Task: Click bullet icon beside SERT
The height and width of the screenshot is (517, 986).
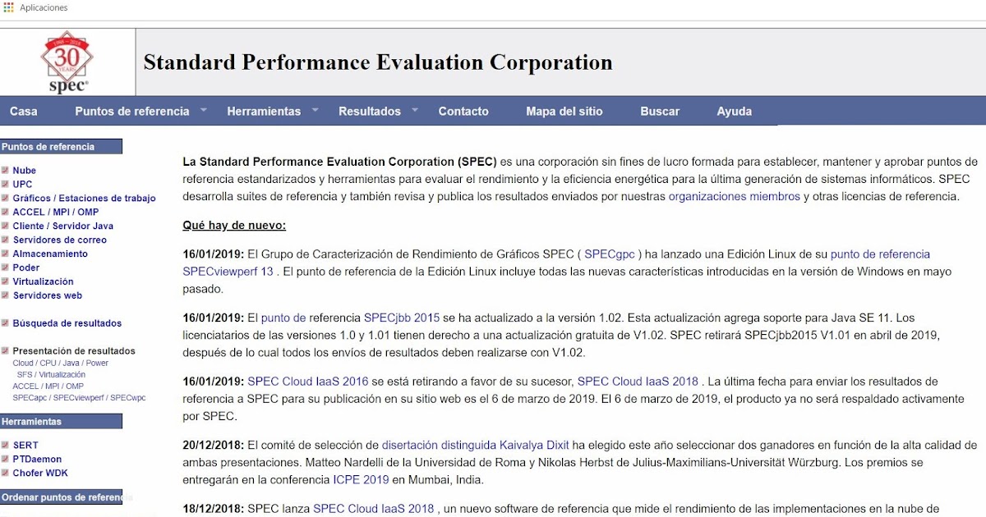Action: coord(5,446)
